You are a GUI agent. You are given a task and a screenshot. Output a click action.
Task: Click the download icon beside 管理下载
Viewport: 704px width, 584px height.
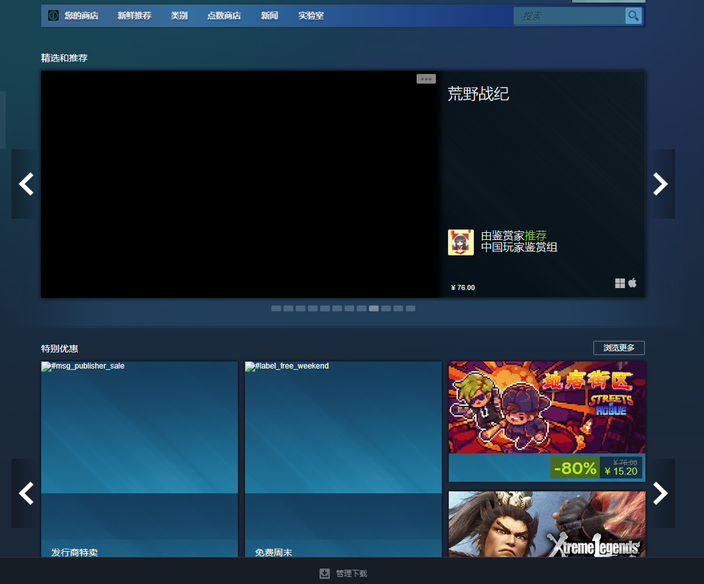pos(325,573)
